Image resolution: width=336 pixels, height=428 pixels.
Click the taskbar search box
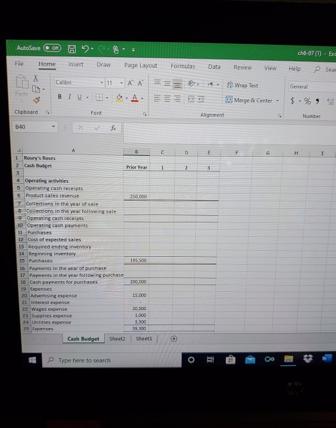(x=112, y=360)
